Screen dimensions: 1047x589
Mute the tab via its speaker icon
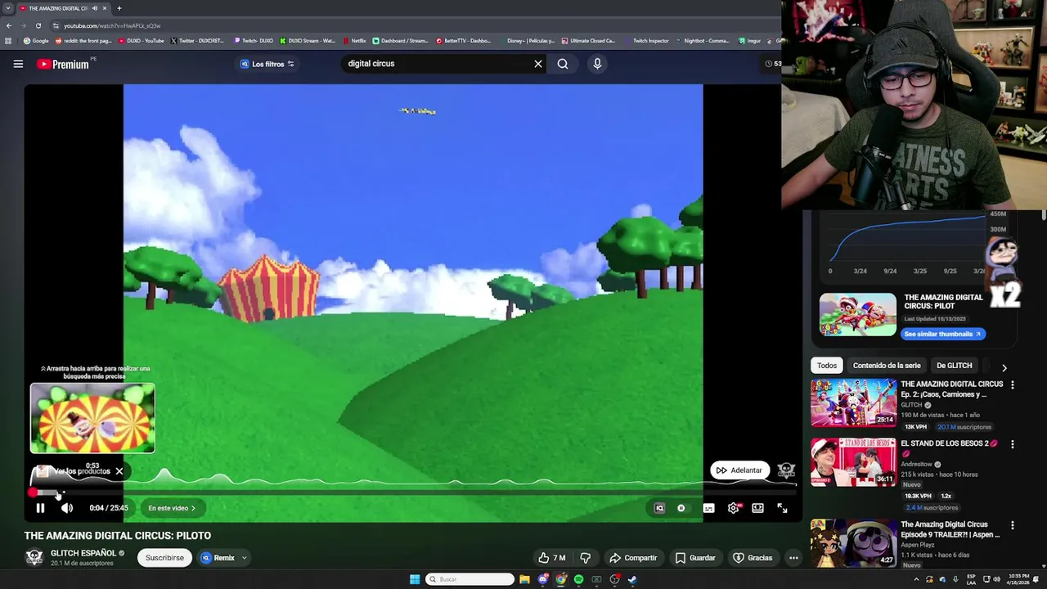(94, 8)
